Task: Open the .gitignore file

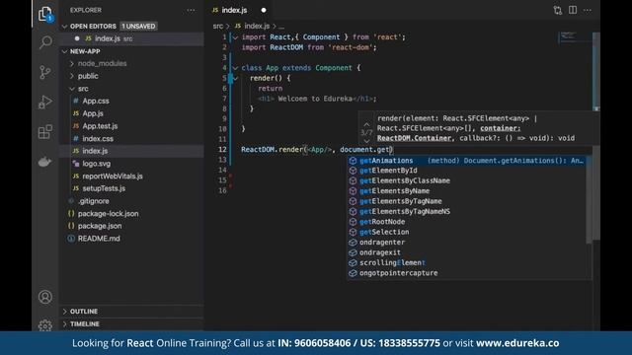Action: click(x=132, y=201)
